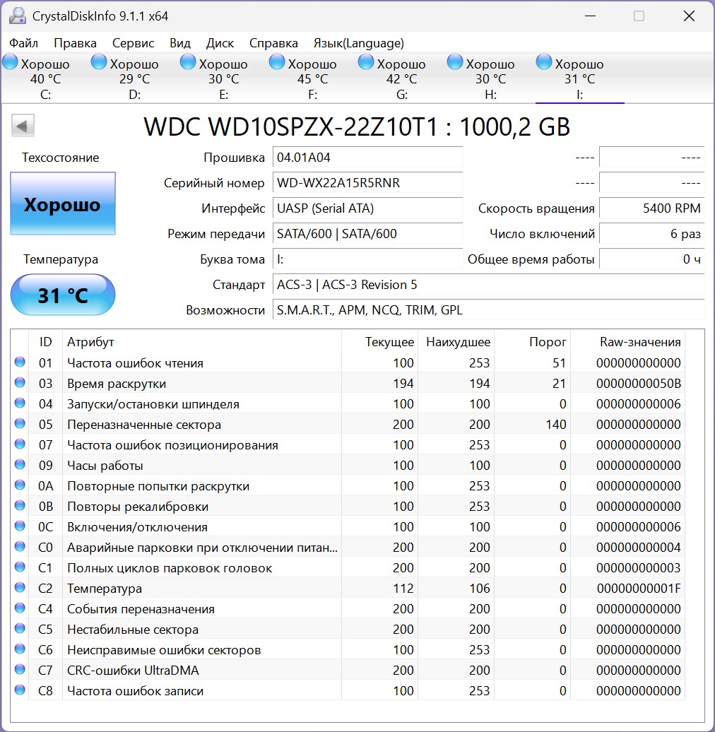
Task: Click status dot for attribute 09 power-on hours
Action: click(20, 464)
